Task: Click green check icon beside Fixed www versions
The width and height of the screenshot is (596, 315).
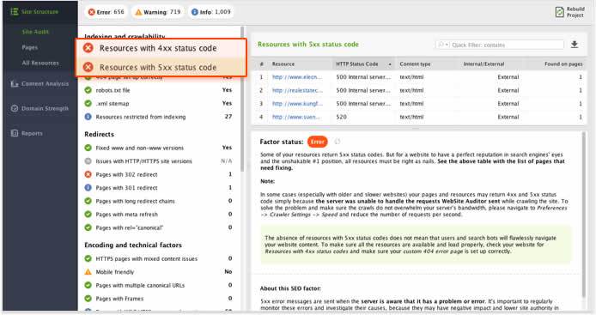Action: [x=88, y=148]
